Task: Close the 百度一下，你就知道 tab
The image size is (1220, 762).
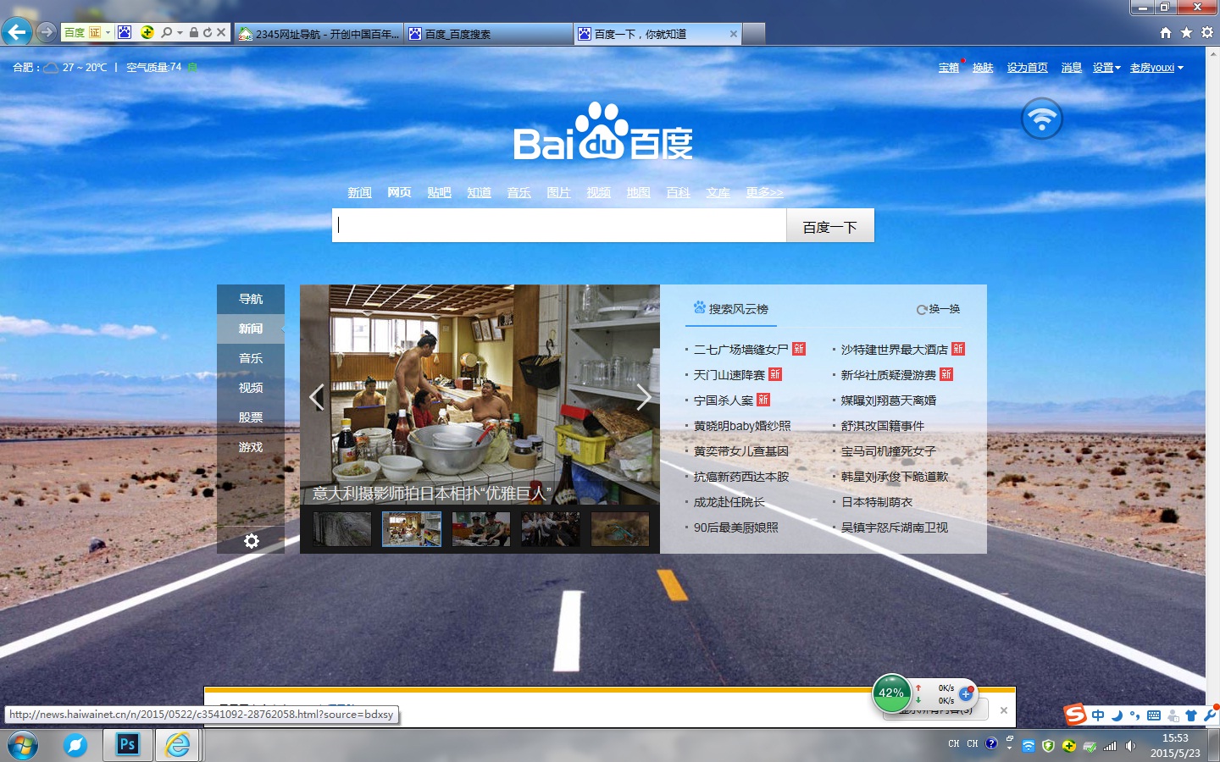Action: [734, 34]
